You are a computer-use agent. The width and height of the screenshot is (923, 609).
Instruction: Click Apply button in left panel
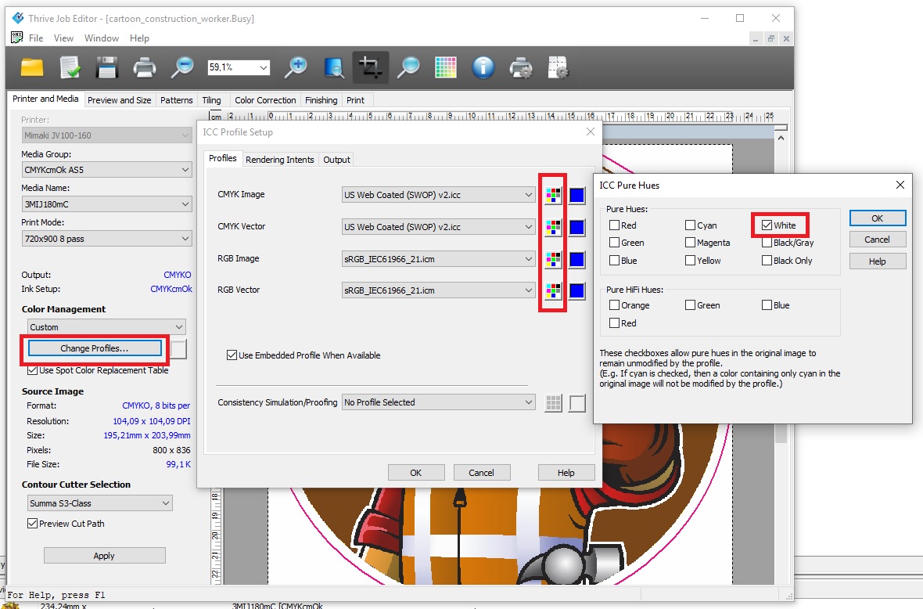[x=104, y=556]
